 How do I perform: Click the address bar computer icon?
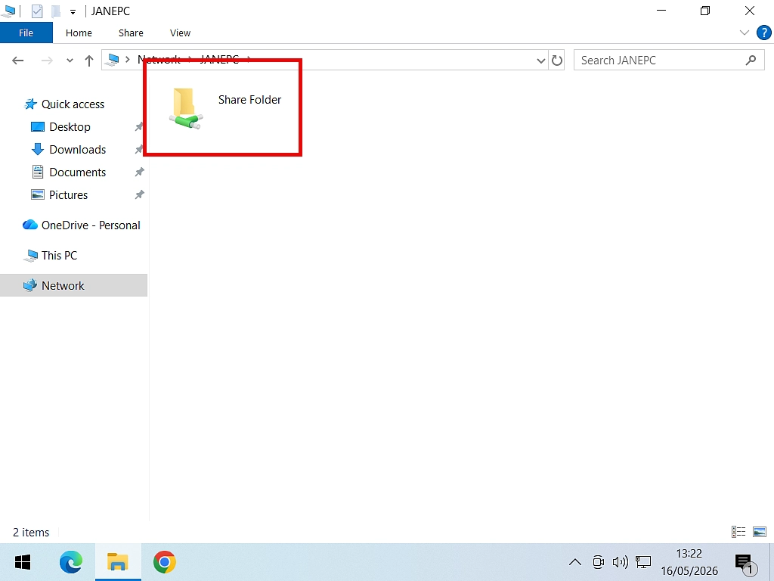pos(113,60)
